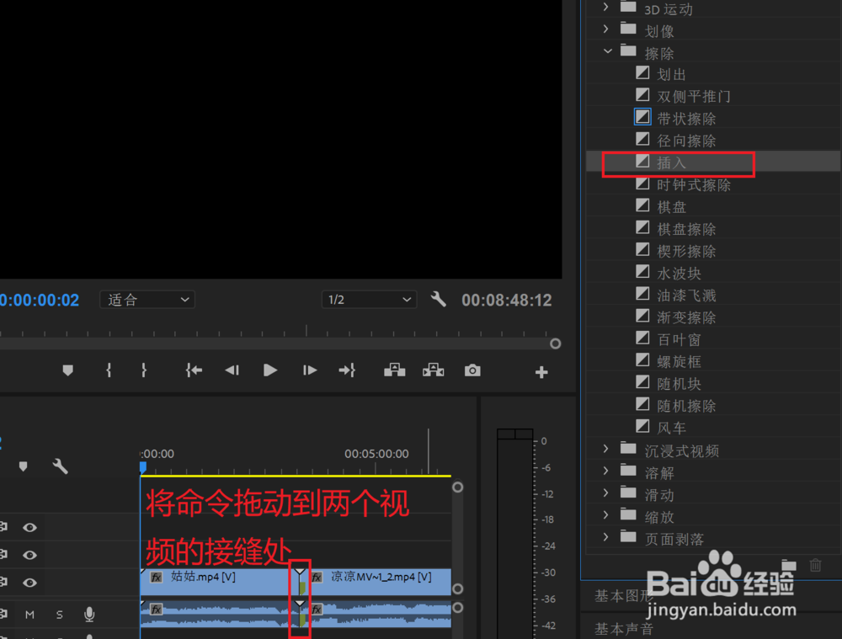The image size is (842, 639).
Task: Select the 姑姑.mp4 clip on the timeline
Action: [210, 578]
